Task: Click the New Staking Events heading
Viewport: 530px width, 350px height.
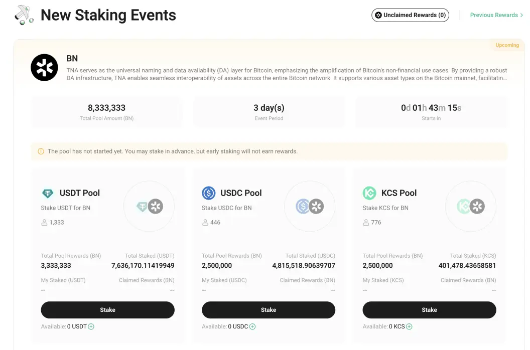Action: [x=108, y=15]
